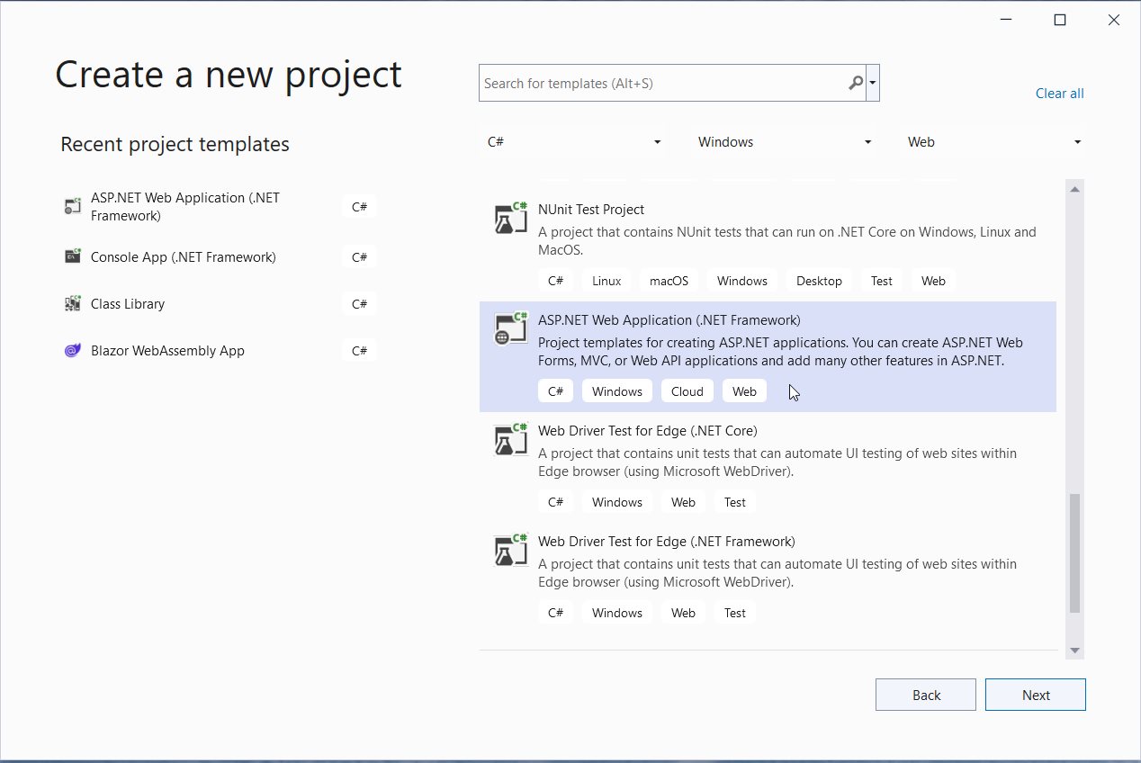
Task: Click the search magnifier icon
Action: [855, 82]
